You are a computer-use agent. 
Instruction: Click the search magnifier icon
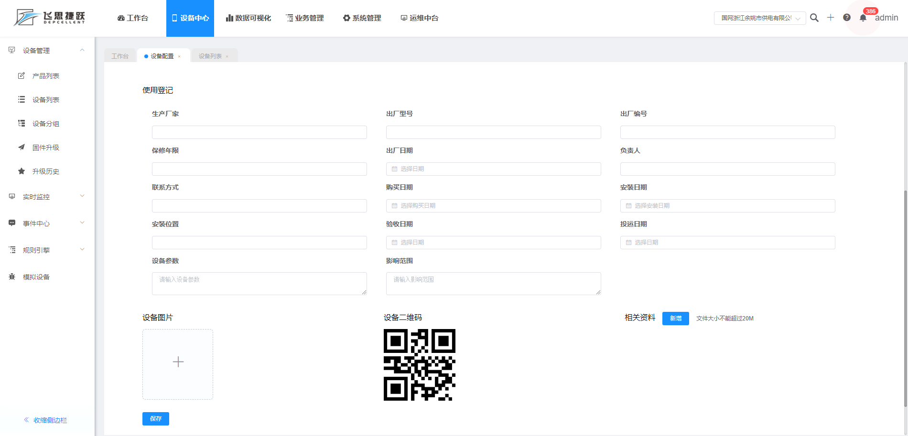[814, 18]
